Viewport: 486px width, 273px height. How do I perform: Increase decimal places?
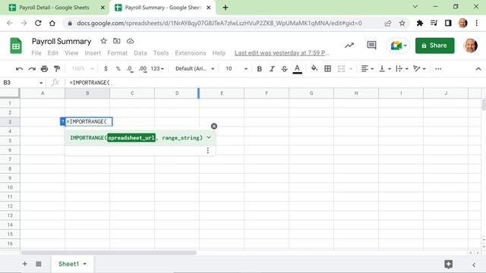point(143,69)
